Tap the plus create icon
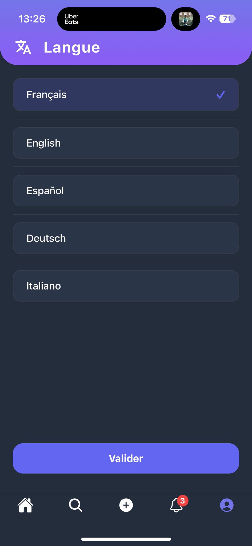This screenshot has width=252, height=546. (126, 505)
